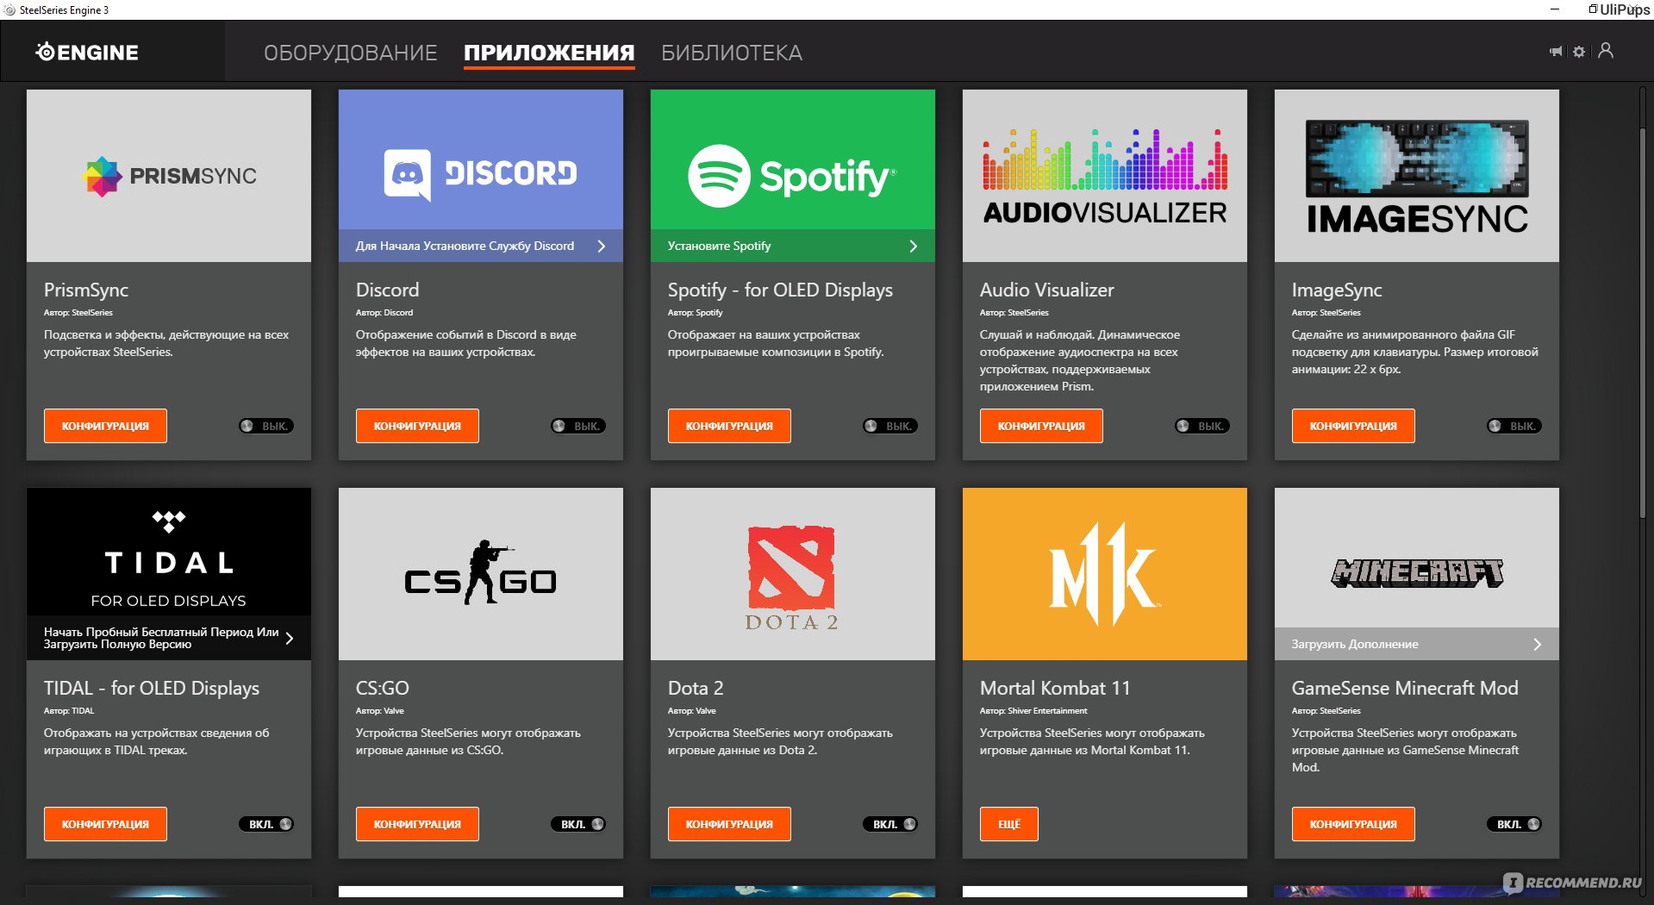Click the Dota 2 logo
Viewport: 1654px width, 905px height.
point(791,578)
